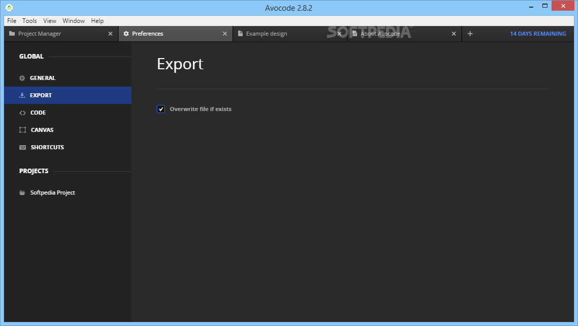
Task: Select CANVAS in the sidebar
Action: tap(68, 130)
